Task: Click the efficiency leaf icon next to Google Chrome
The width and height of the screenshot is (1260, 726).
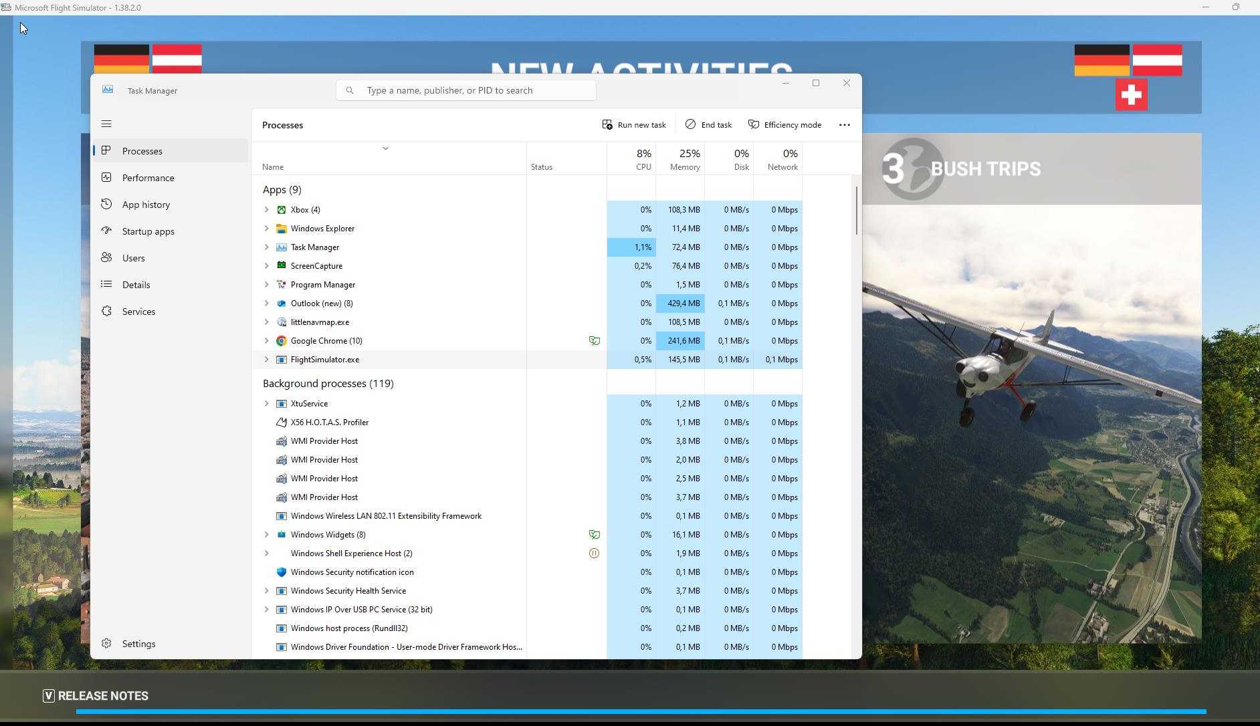Action: (594, 341)
